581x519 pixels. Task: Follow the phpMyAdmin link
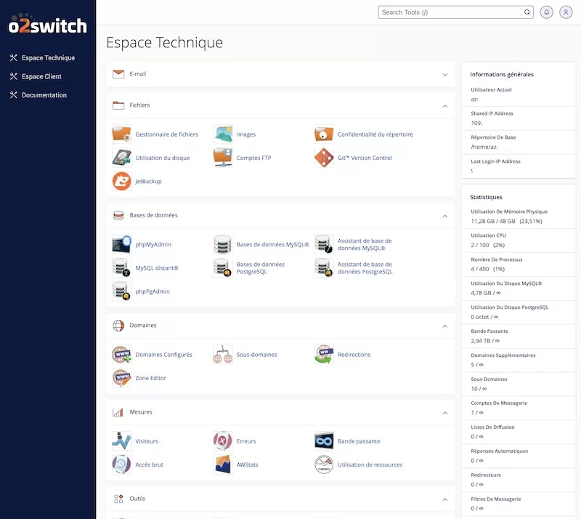pos(153,244)
